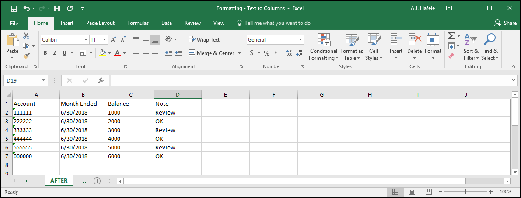Add a new sheet with plus button
Screen dimensions: 521x198
pyautogui.click(x=97, y=181)
